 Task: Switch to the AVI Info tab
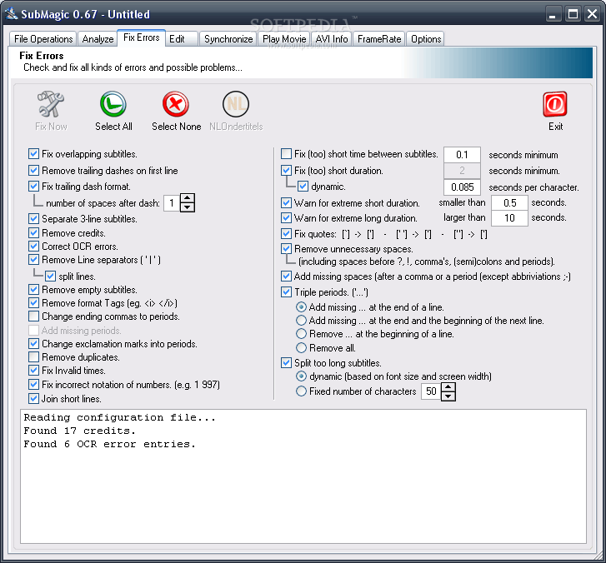pyautogui.click(x=332, y=39)
